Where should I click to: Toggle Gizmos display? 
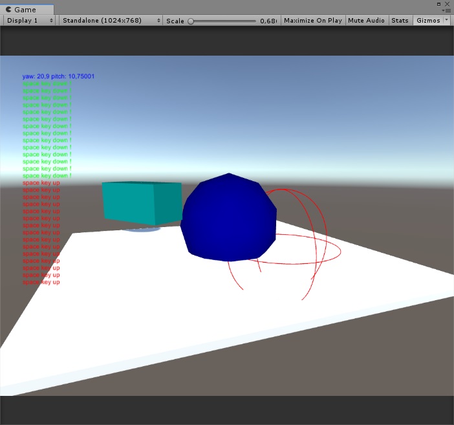point(428,21)
